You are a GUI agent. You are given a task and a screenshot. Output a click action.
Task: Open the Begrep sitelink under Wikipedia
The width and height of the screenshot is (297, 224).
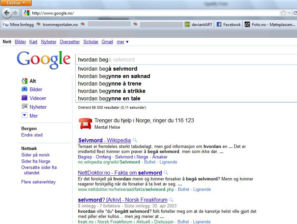tap(85, 157)
